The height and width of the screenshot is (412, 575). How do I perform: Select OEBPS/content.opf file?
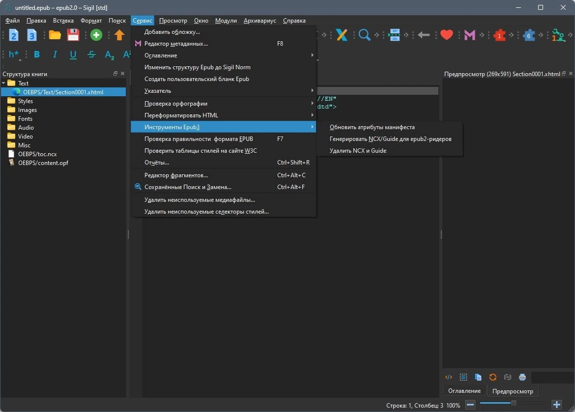(x=43, y=163)
